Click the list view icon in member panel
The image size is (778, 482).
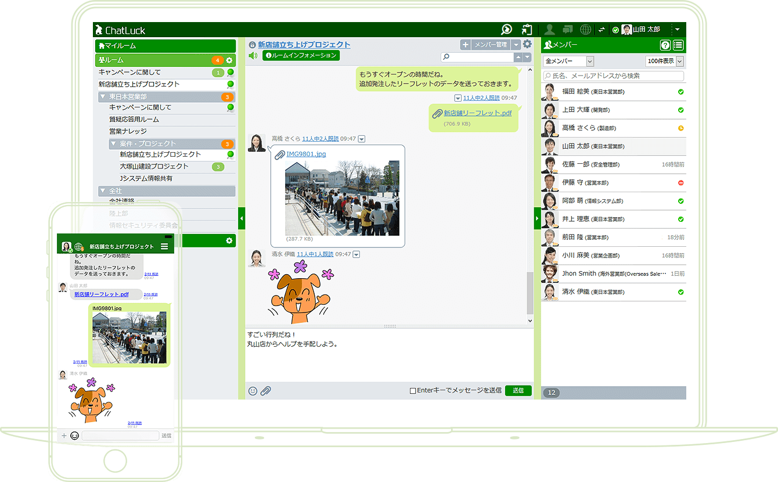(x=678, y=45)
